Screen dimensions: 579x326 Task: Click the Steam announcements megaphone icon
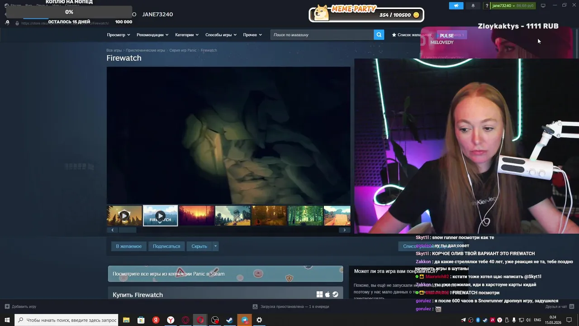456,5
